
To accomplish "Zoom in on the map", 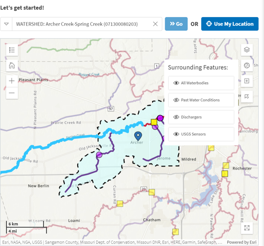I will (12, 81).
